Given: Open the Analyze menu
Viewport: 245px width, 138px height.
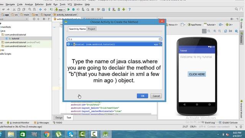Looking at the screenshot, I should tap(29, 4).
